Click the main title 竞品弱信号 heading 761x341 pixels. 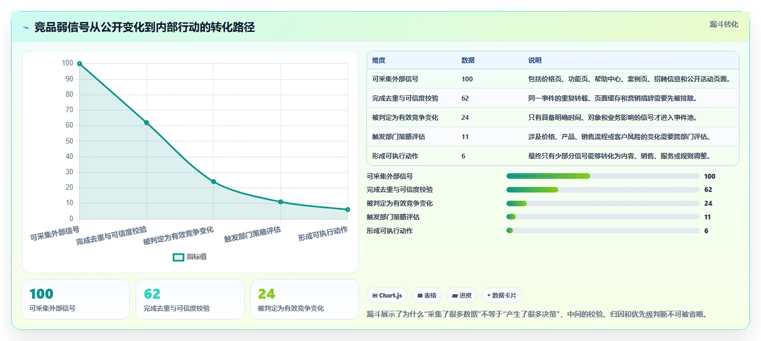click(x=144, y=28)
